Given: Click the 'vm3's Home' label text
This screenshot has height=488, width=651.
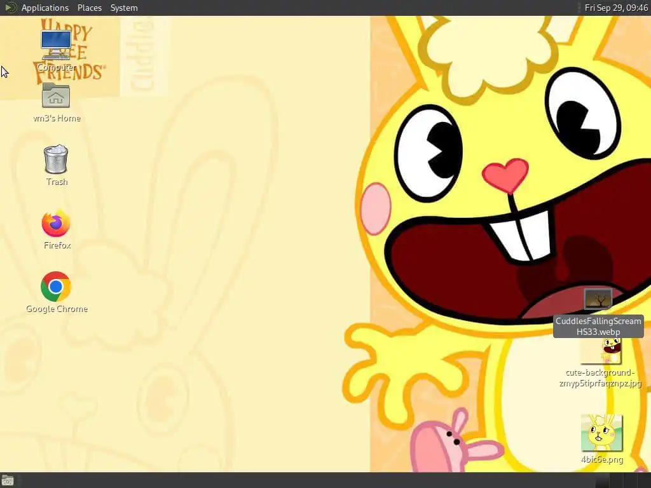Looking at the screenshot, I should [57, 118].
